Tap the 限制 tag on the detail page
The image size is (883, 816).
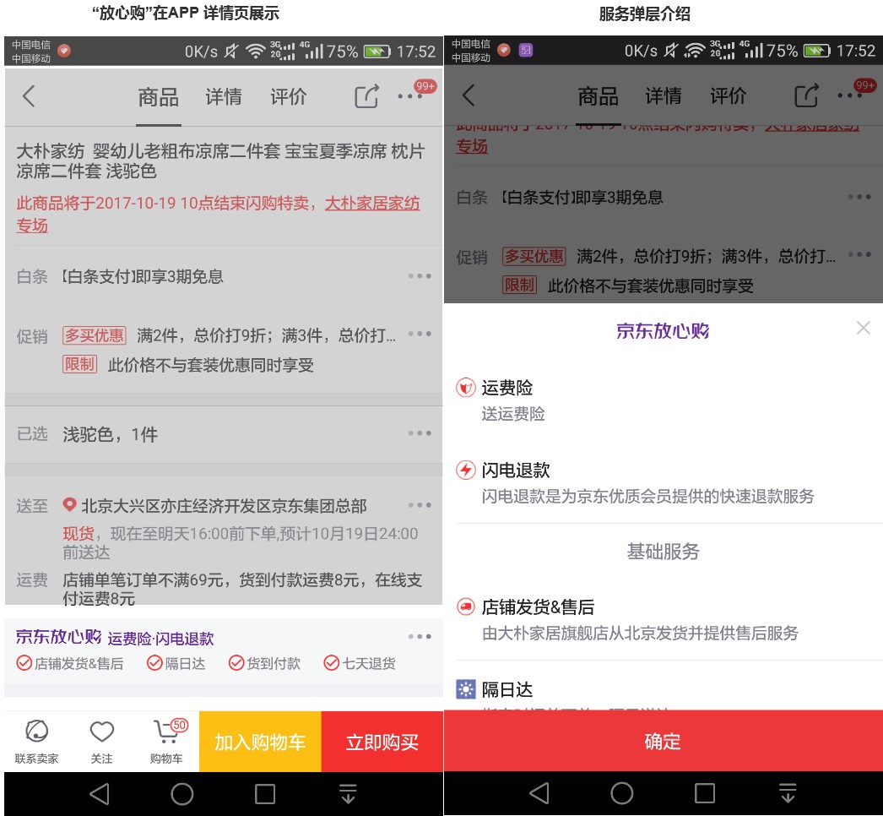(79, 365)
